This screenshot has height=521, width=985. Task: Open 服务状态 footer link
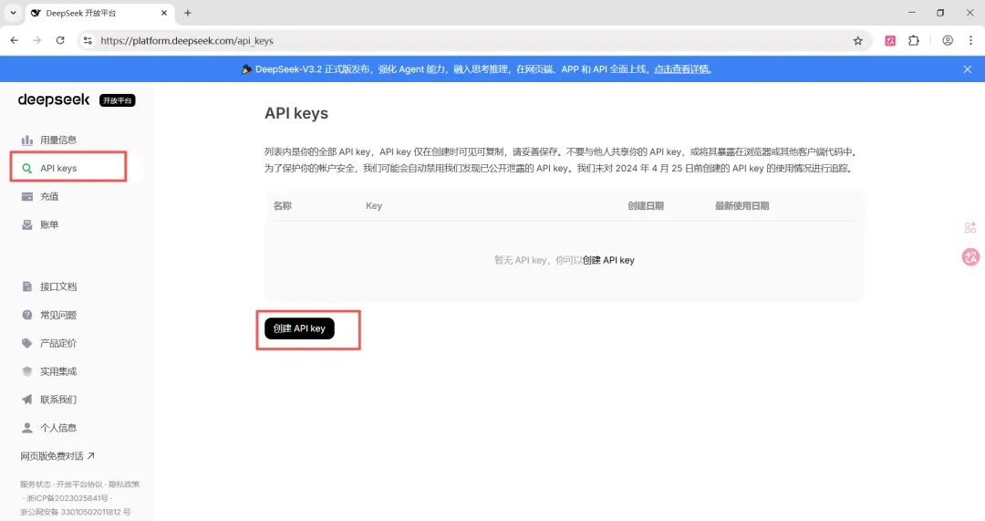point(36,485)
